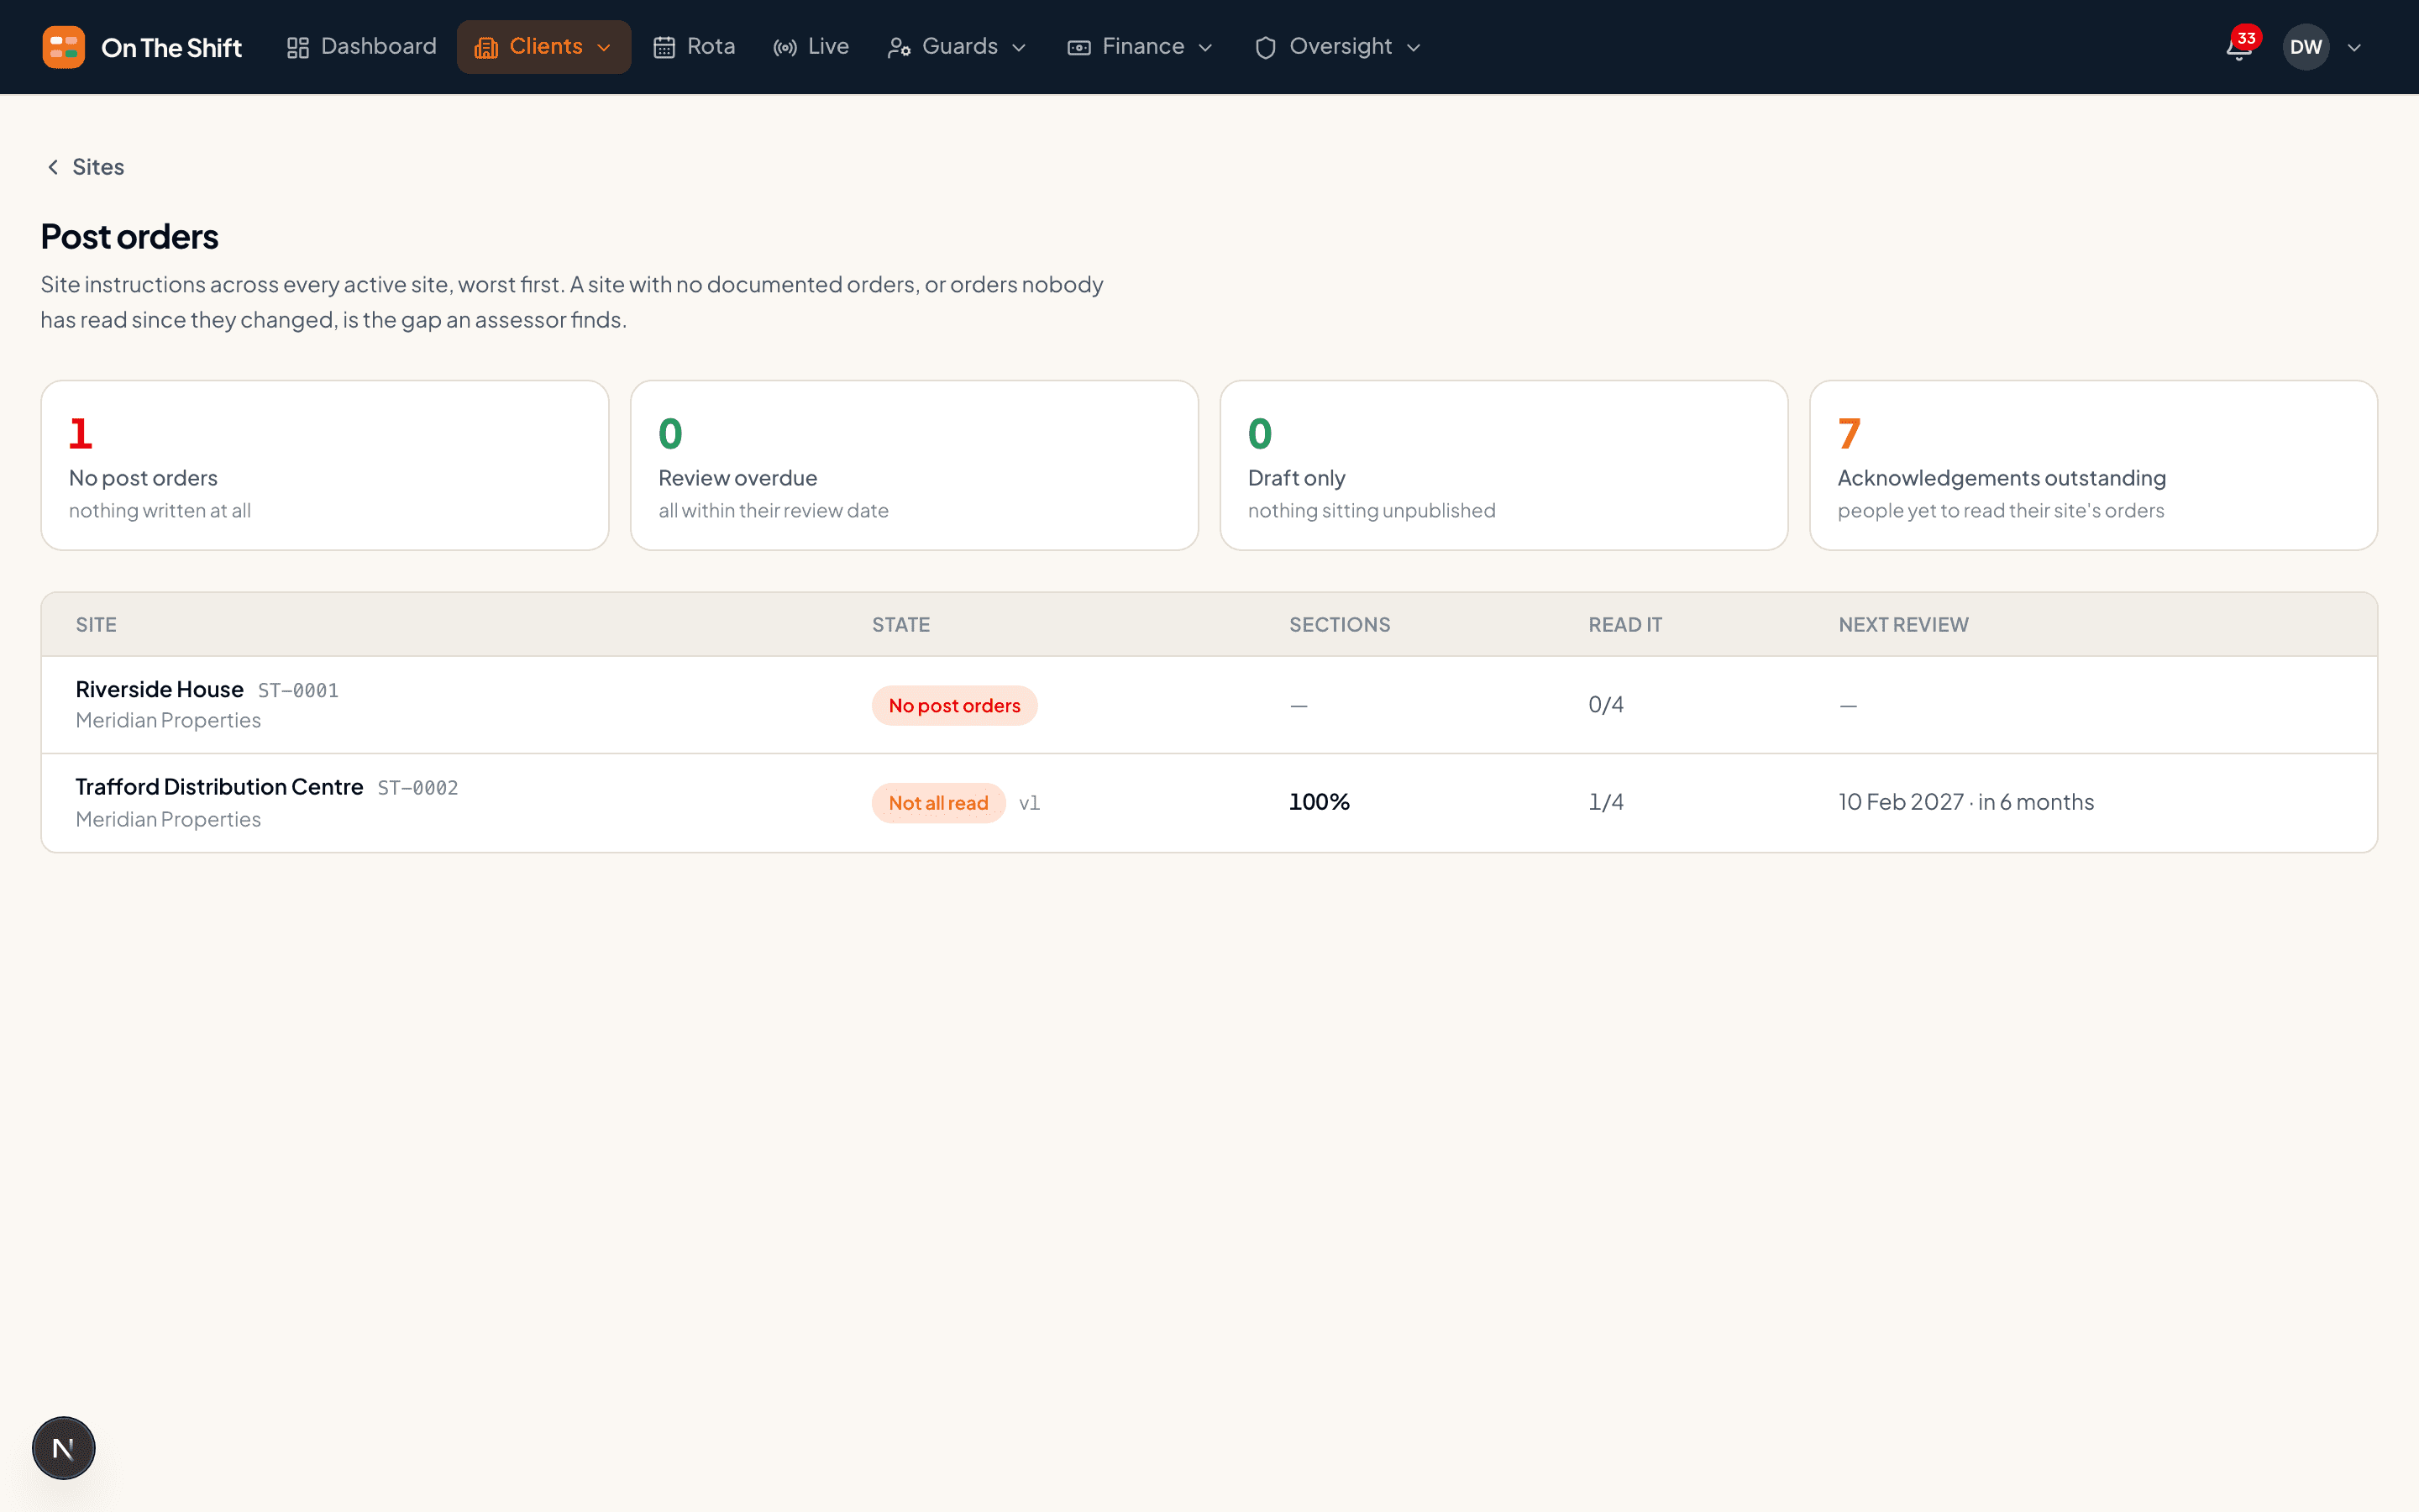Click the red No post orders badge
The width and height of the screenshot is (2419, 1512).
tap(955, 706)
